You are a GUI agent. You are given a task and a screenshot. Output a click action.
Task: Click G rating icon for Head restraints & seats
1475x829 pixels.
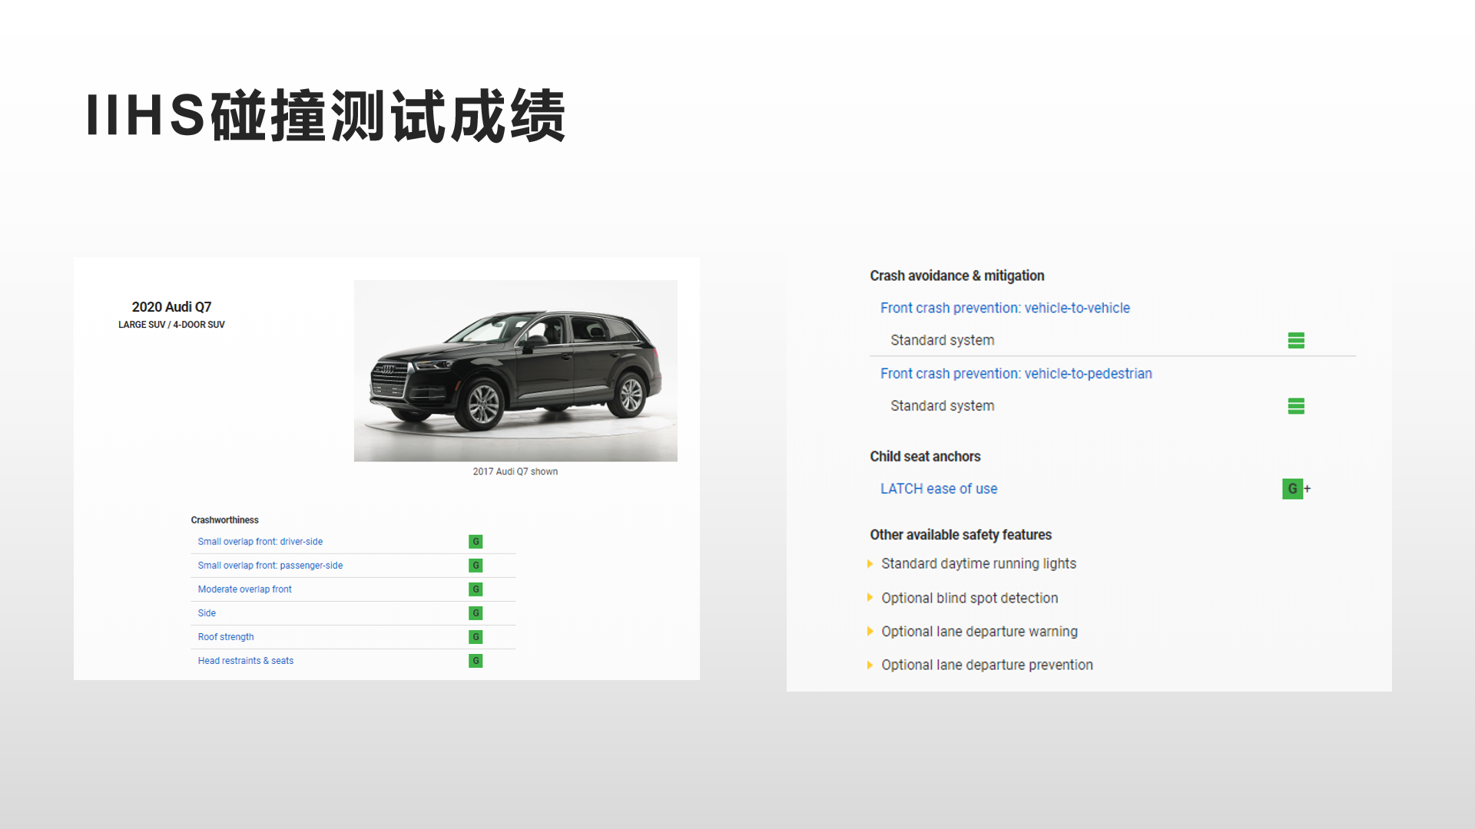pyautogui.click(x=476, y=661)
